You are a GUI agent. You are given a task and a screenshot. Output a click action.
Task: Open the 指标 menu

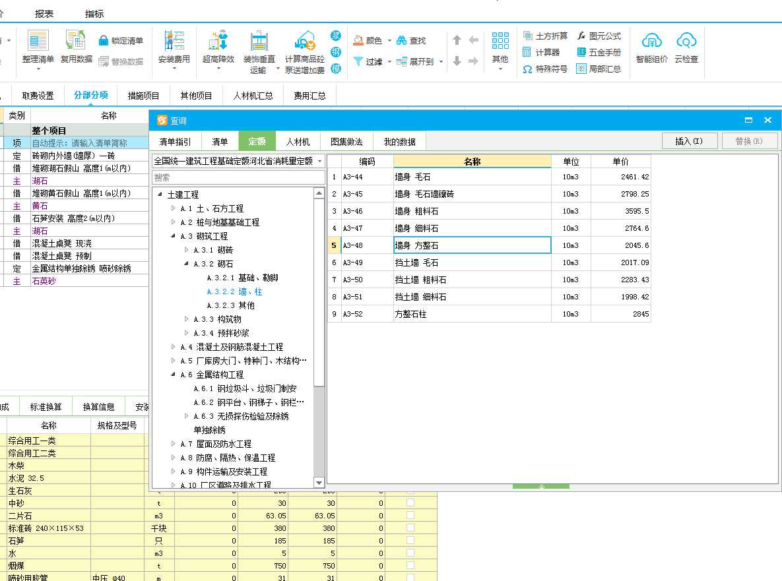pos(94,14)
